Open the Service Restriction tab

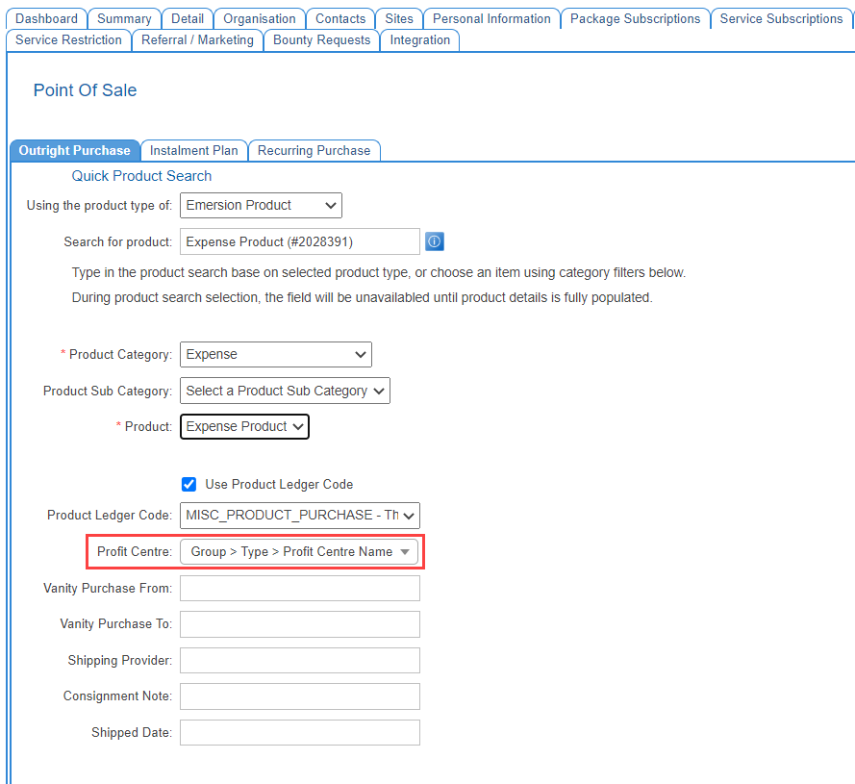[68, 39]
